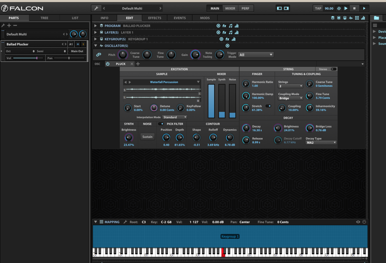The width and height of the screenshot is (386, 263).
Task: Add a new part with the plus icon
Action: (9, 25)
